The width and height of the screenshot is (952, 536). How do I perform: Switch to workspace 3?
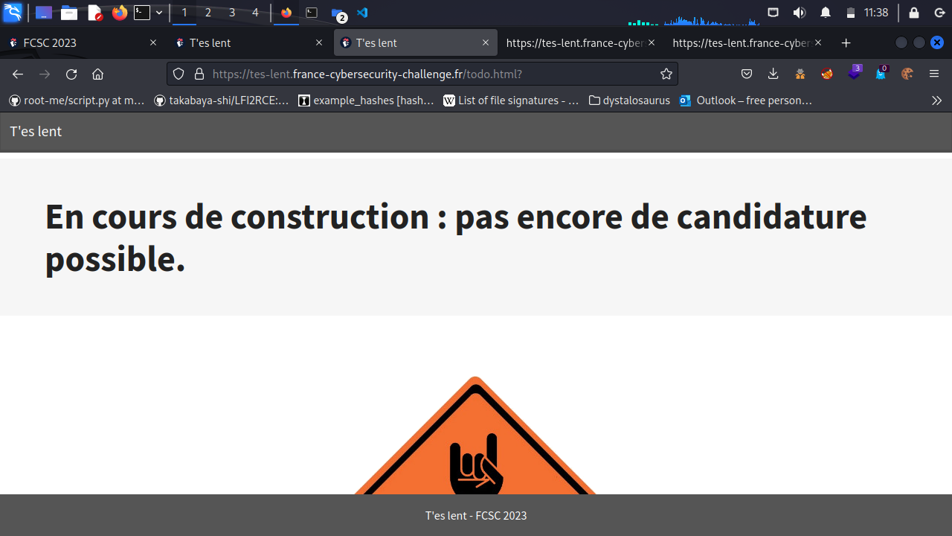(x=231, y=13)
